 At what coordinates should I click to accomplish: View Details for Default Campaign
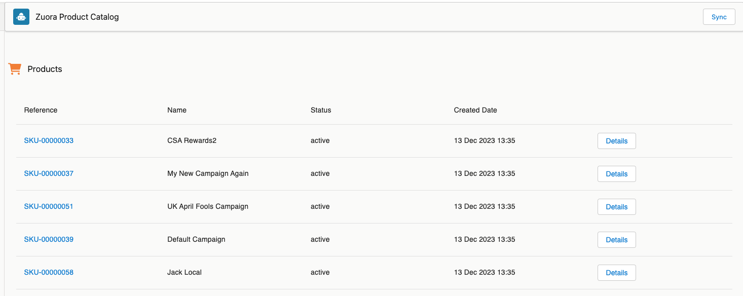click(616, 239)
